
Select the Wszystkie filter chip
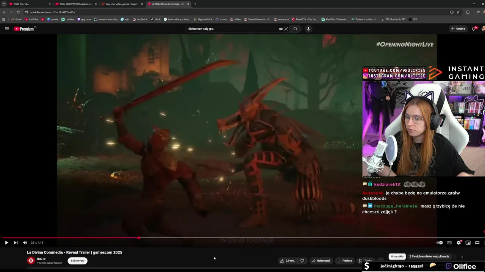click(x=397, y=257)
